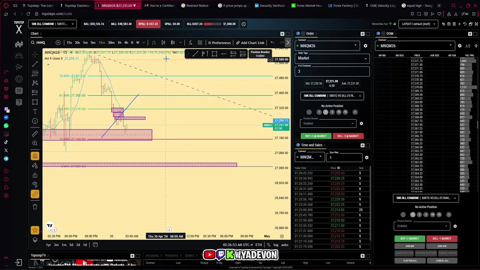The width and height of the screenshot is (480, 270).
Task: Switch to the Positions tab
Action: [172, 256]
